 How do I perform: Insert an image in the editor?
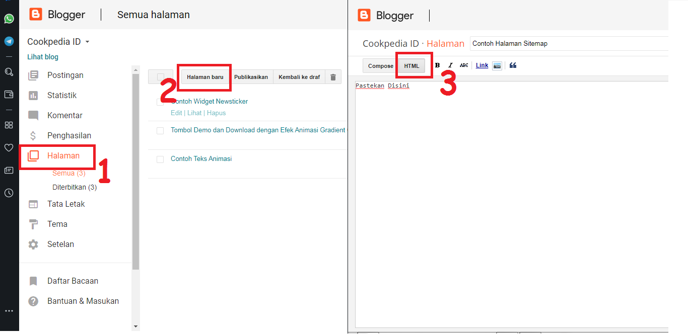click(497, 65)
